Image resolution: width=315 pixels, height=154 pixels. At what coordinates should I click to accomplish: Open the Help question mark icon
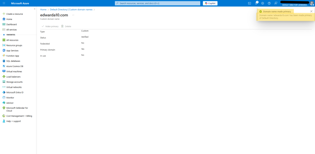pos(269,3)
